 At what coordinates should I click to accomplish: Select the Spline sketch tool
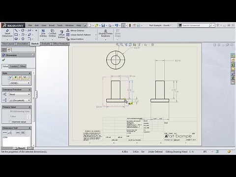tap(29, 30)
